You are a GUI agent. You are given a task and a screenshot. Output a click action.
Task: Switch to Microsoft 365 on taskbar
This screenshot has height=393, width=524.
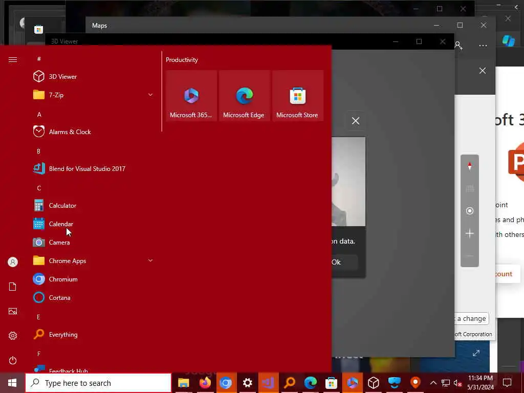[x=352, y=383]
